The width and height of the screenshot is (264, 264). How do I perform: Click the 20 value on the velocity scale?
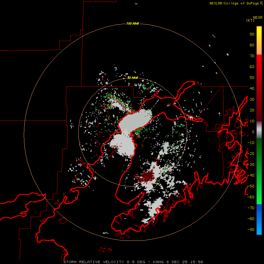click(x=252, y=110)
